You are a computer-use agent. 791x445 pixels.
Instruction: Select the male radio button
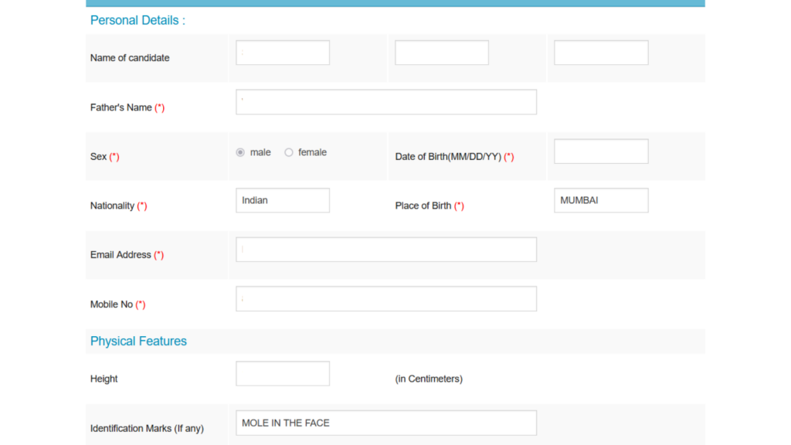(x=240, y=153)
